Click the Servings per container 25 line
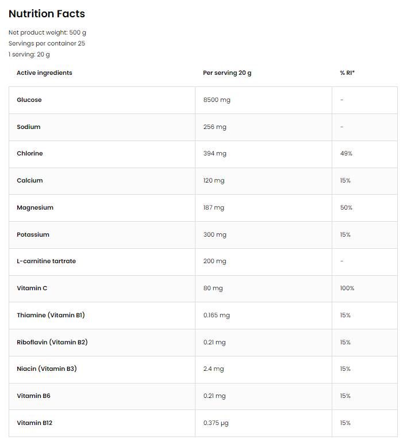407x444 pixels. click(x=47, y=44)
